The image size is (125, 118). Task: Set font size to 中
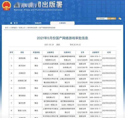(77, 45)
